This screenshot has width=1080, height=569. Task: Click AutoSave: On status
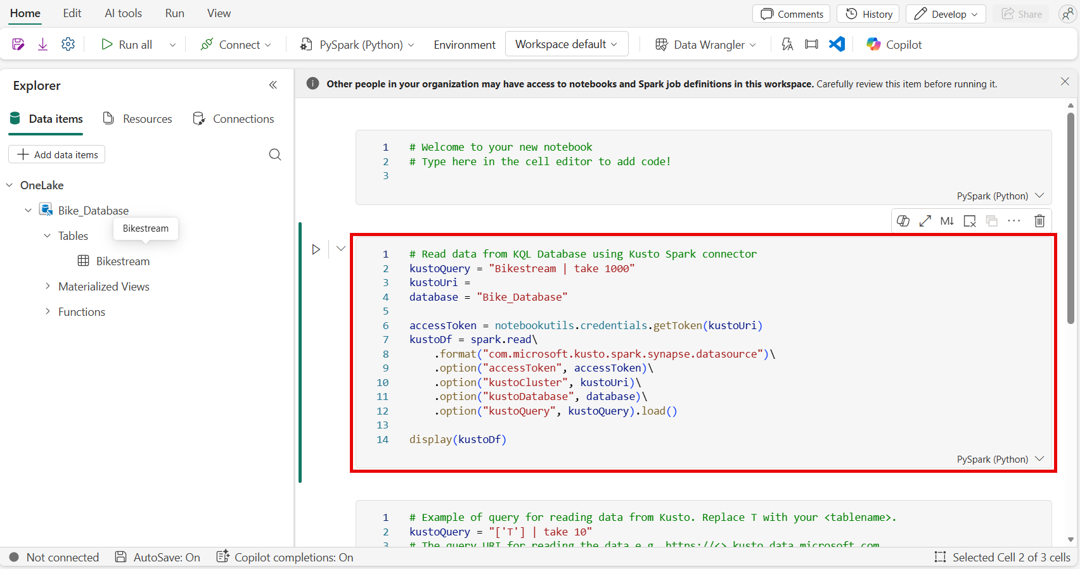point(158,558)
